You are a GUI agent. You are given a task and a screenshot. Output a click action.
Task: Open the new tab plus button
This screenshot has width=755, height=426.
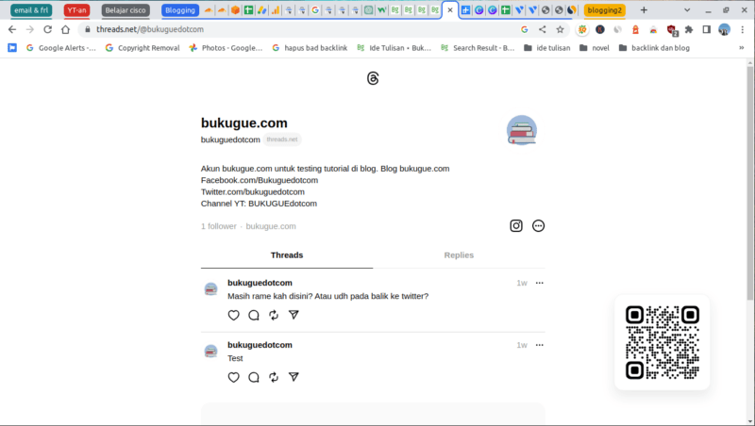[644, 10]
